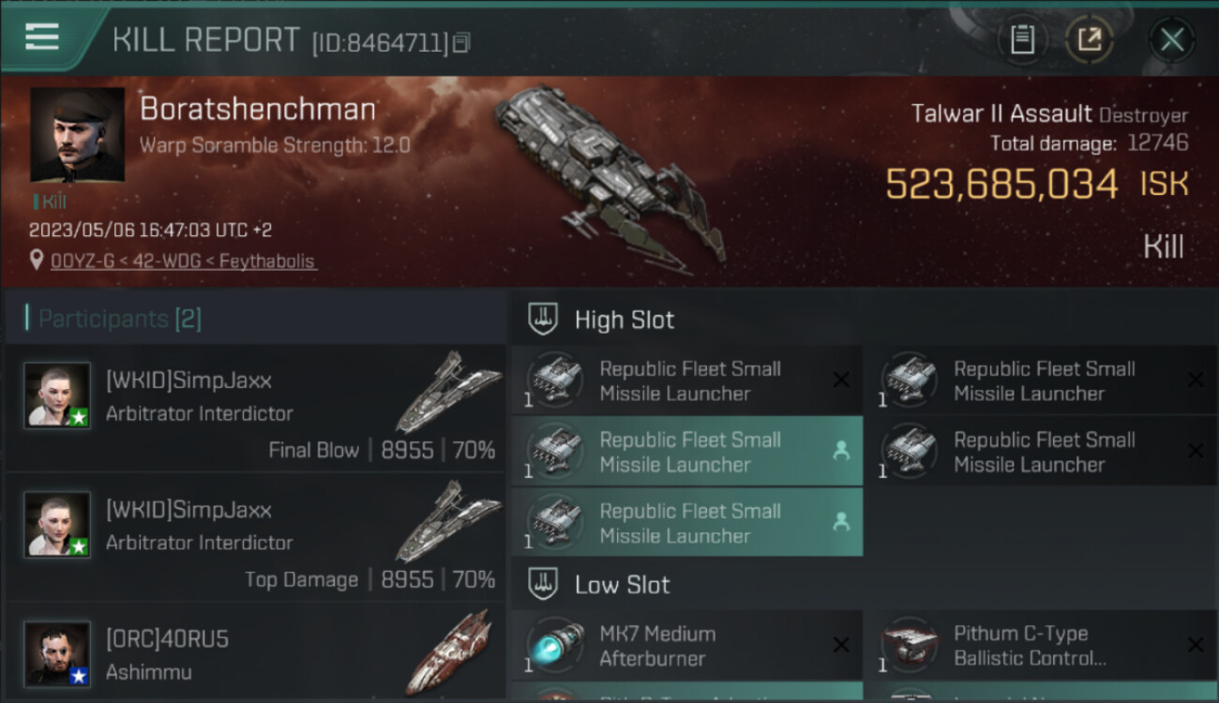Close the Kill Report window
Screen dimensions: 1219x703
(x=1171, y=39)
